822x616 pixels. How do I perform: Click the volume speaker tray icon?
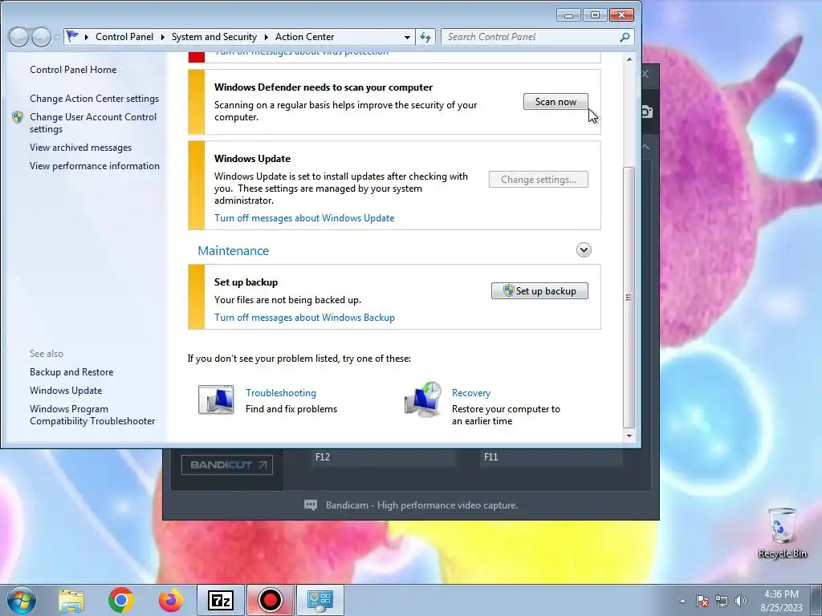click(741, 601)
